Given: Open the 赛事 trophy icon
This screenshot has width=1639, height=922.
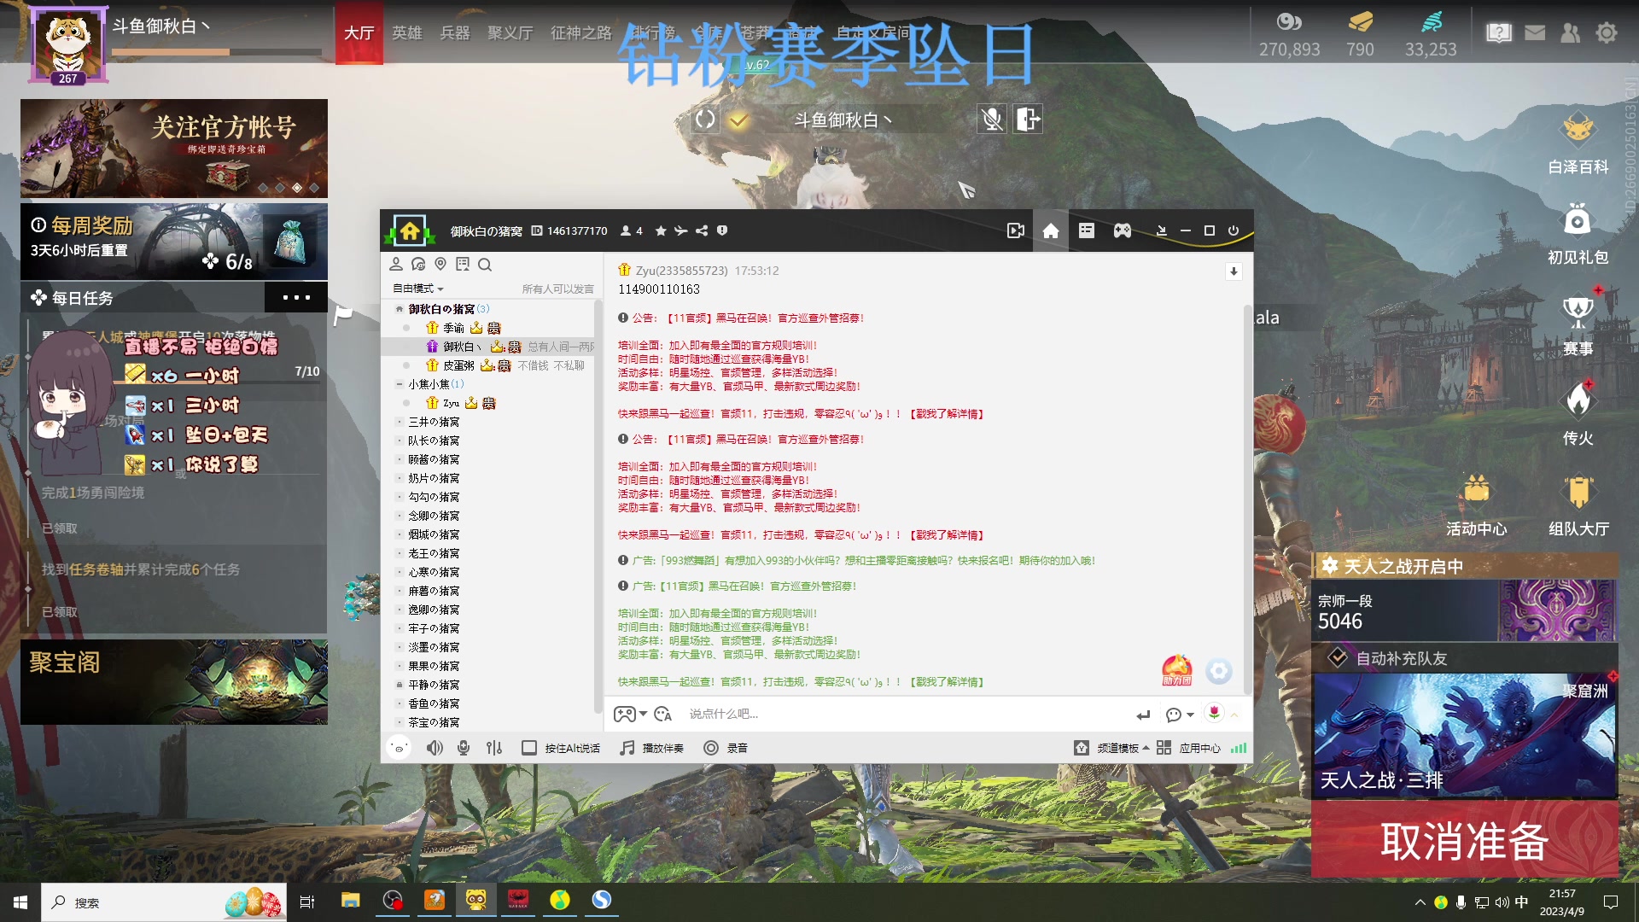Looking at the screenshot, I should (1578, 325).
